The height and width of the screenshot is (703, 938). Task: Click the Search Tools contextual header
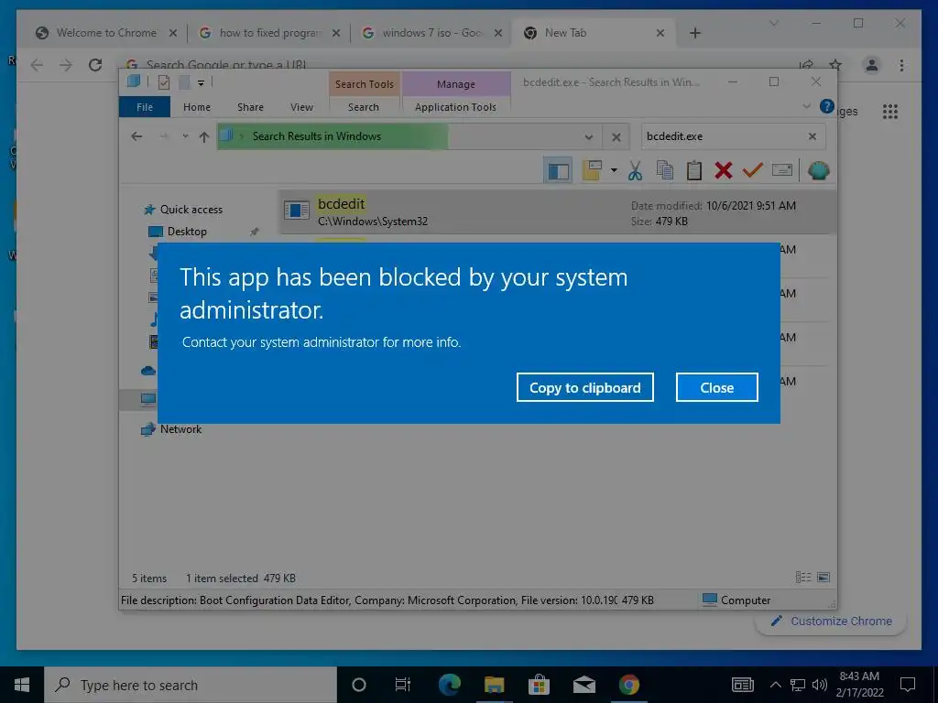365,84
